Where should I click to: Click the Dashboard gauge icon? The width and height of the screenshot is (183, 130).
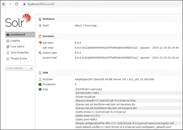point(8,34)
